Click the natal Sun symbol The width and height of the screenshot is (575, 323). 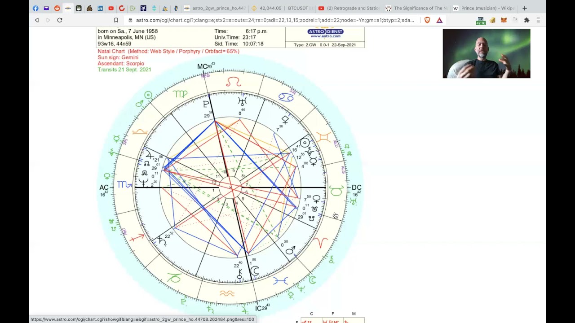click(x=305, y=143)
